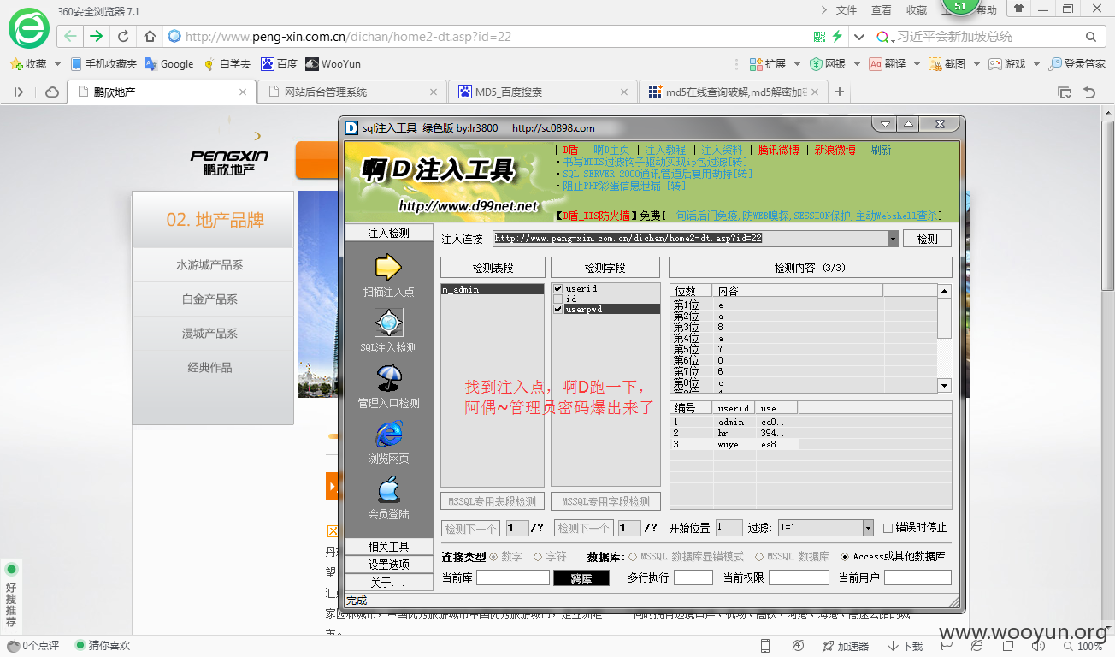Select Access或其他数据库 radio
The width and height of the screenshot is (1115, 657).
pyautogui.click(x=846, y=557)
